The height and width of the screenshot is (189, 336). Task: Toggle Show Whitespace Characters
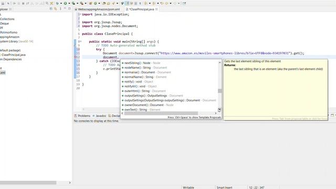click(140, 4)
